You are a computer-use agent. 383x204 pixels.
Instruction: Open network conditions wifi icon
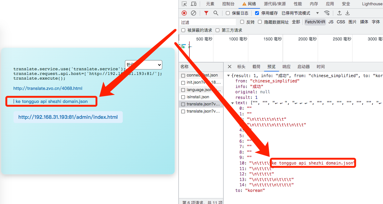click(327, 13)
